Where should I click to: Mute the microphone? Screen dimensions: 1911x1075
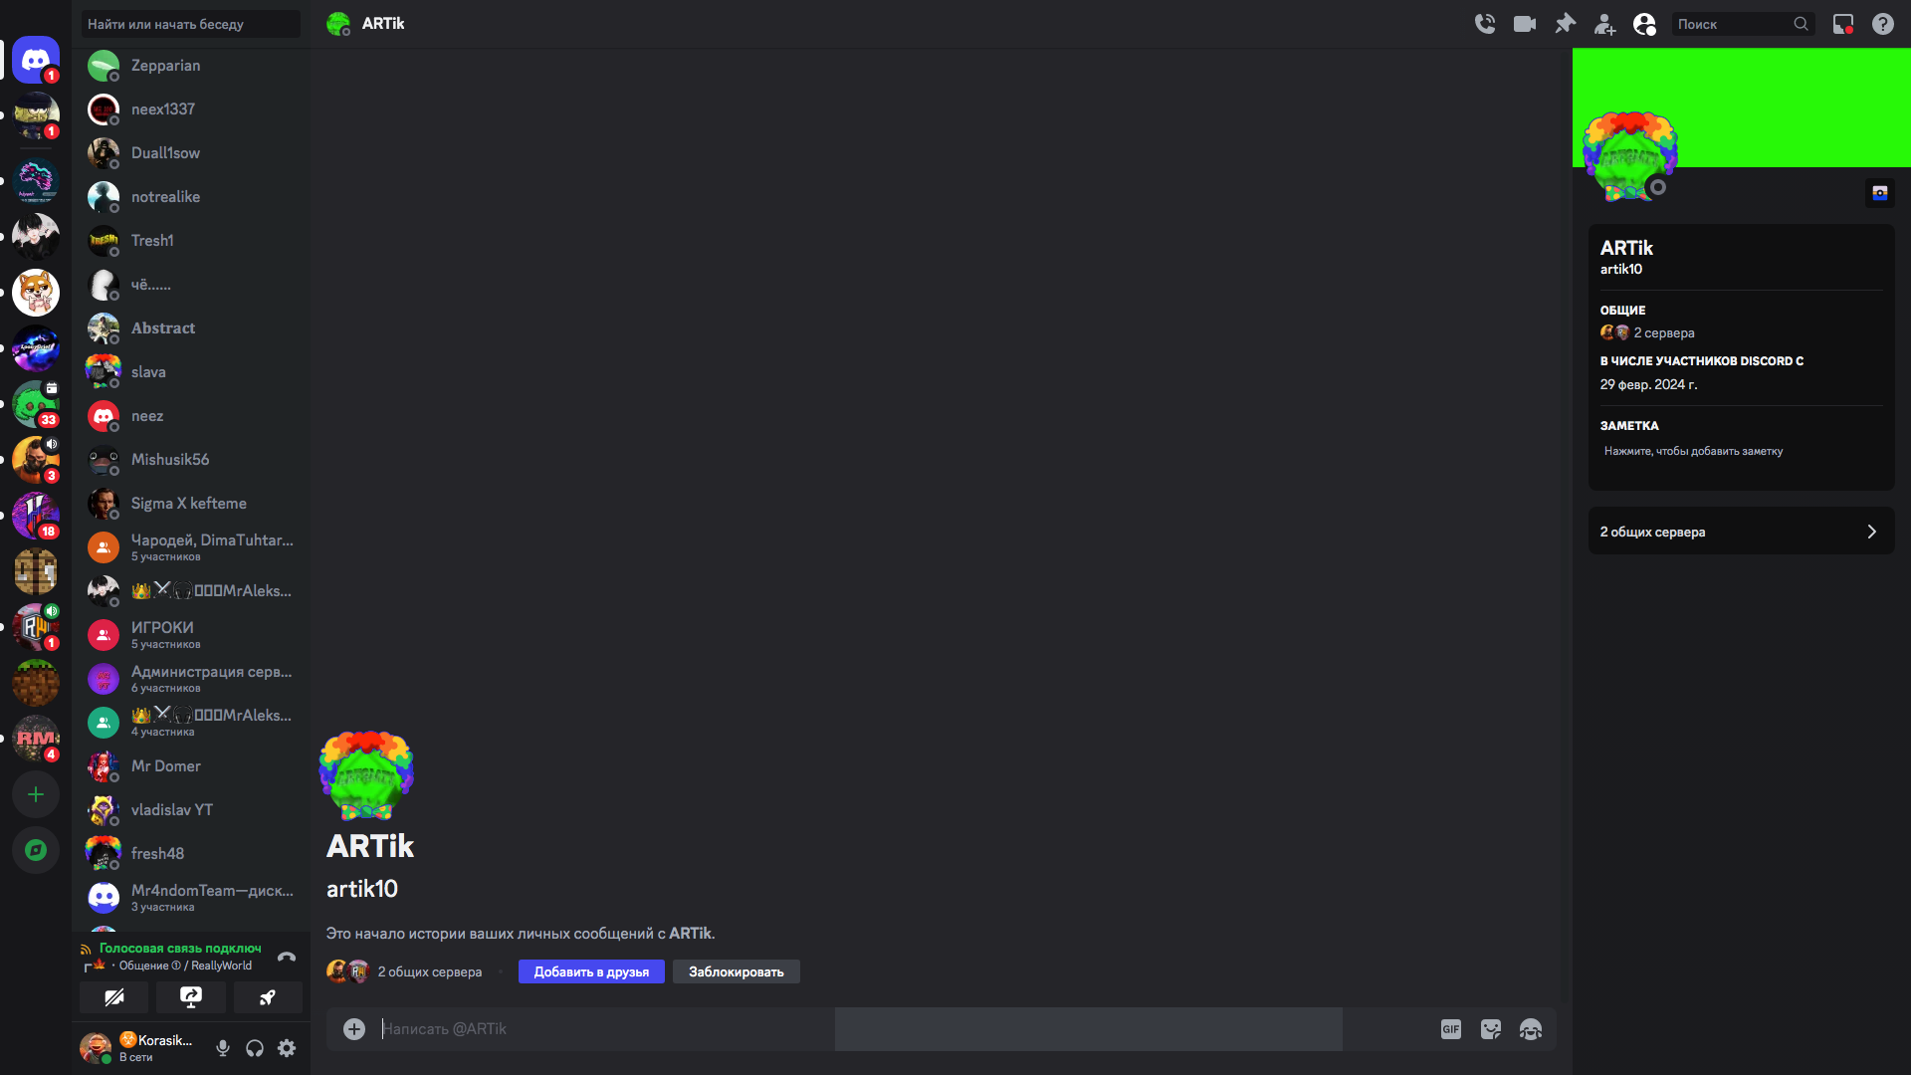point(223,1048)
